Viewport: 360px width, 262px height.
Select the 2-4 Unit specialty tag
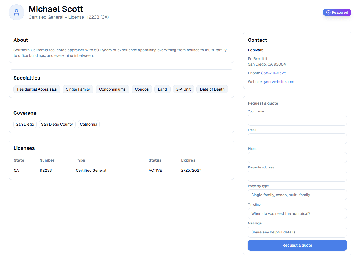[183, 89]
